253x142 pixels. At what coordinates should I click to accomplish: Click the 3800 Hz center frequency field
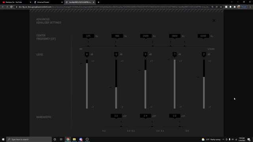(x=175, y=36)
